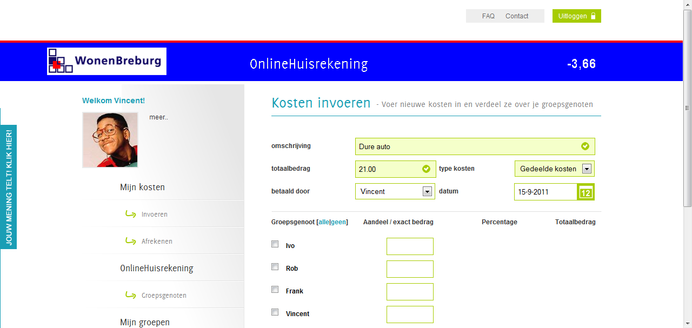Select all group members via 'alle' link

pyautogui.click(x=323, y=222)
